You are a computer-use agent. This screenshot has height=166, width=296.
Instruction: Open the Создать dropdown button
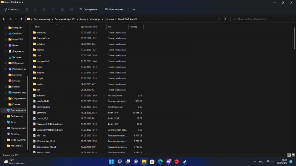[x=11, y=9]
